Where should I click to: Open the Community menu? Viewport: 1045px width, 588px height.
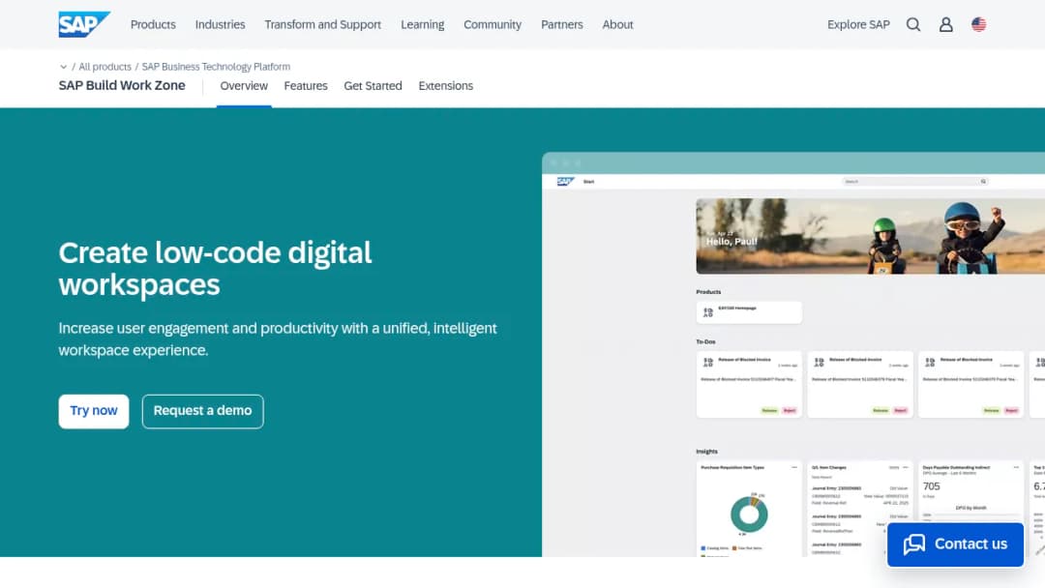point(493,24)
